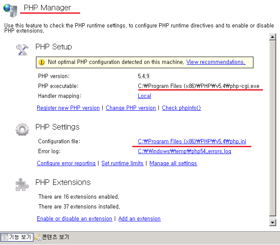Click 'Not optimal PHP configuration detected' message
Screen dimensions: 280x245
tap(116, 62)
